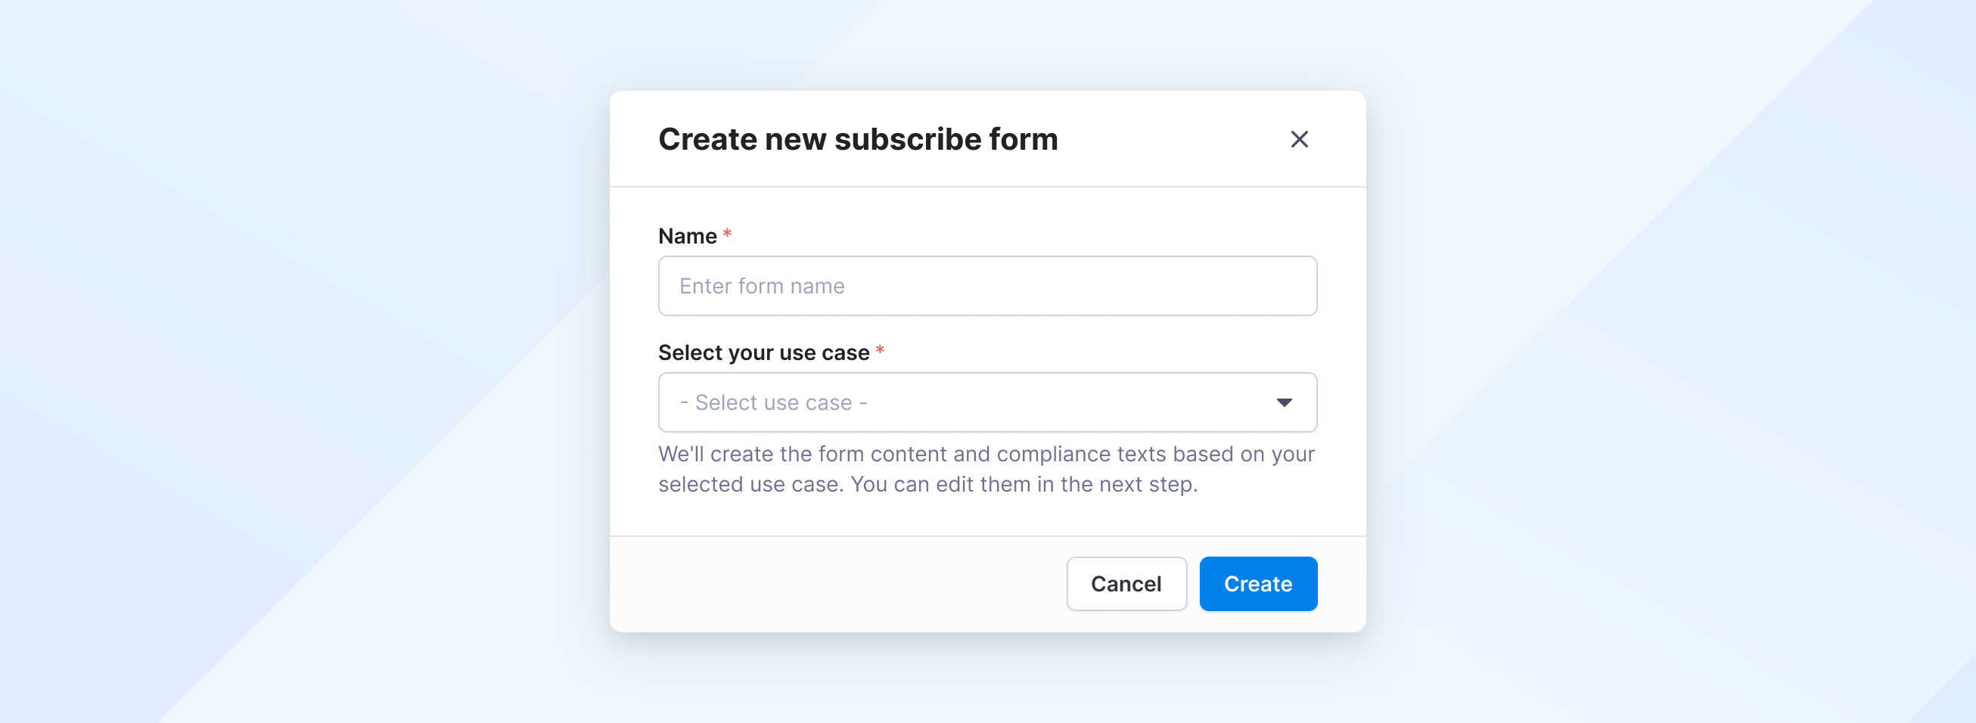Click the '- Select use case -' placeholder
1976x723 pixels.
tap(773, 402)
